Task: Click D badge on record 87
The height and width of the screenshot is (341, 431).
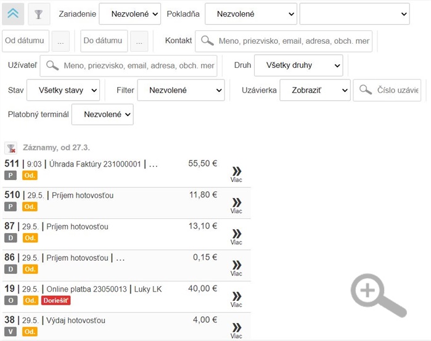Action: coord(10,238)
